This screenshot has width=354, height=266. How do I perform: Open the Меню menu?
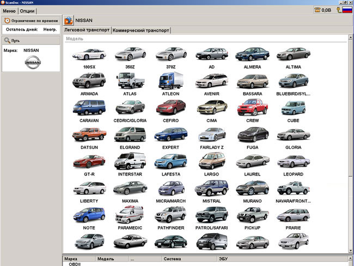pos(9,11)
